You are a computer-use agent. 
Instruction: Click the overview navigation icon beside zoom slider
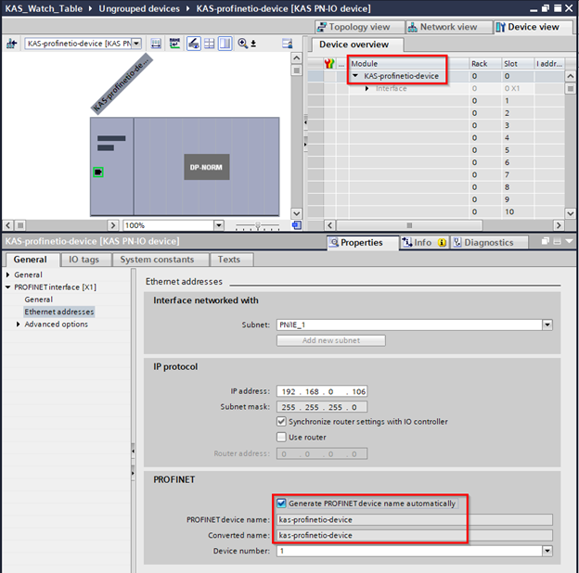(x=297, y=225)
